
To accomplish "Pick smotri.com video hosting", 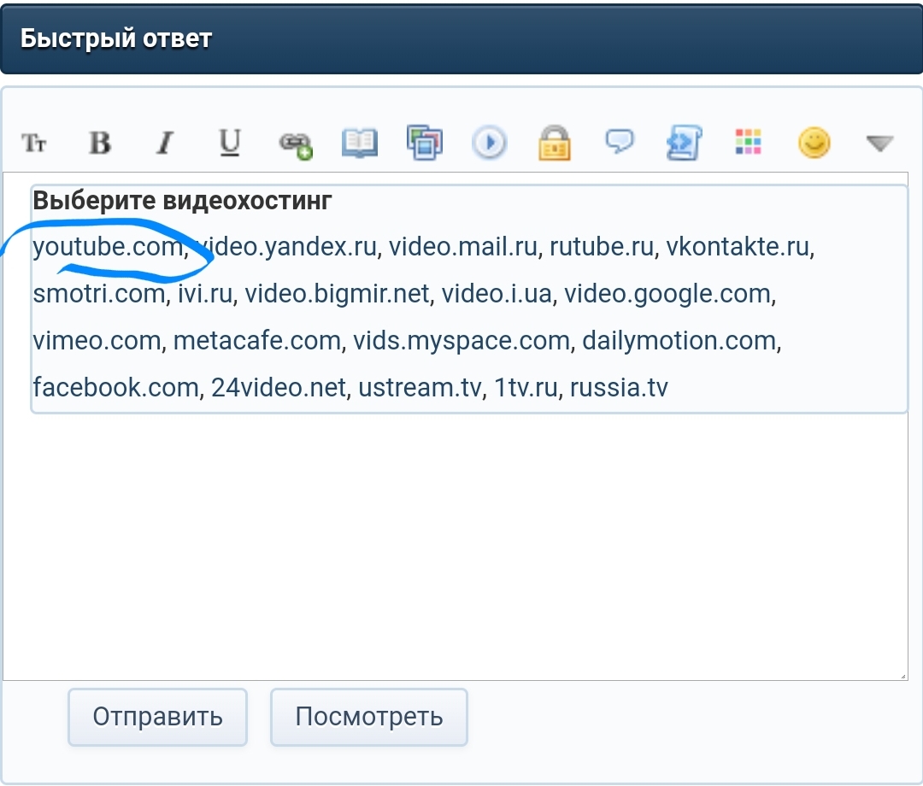I will [x=99, y=294].
